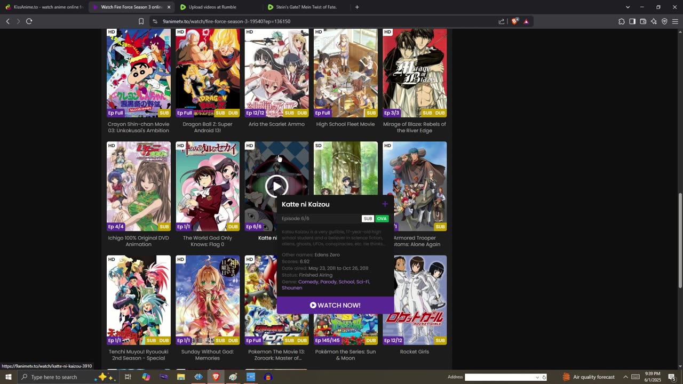The height and width of the screenshot is (384, 683).
Task: Open Brave Shields lion icon
Action: click(x=514, y=21)
